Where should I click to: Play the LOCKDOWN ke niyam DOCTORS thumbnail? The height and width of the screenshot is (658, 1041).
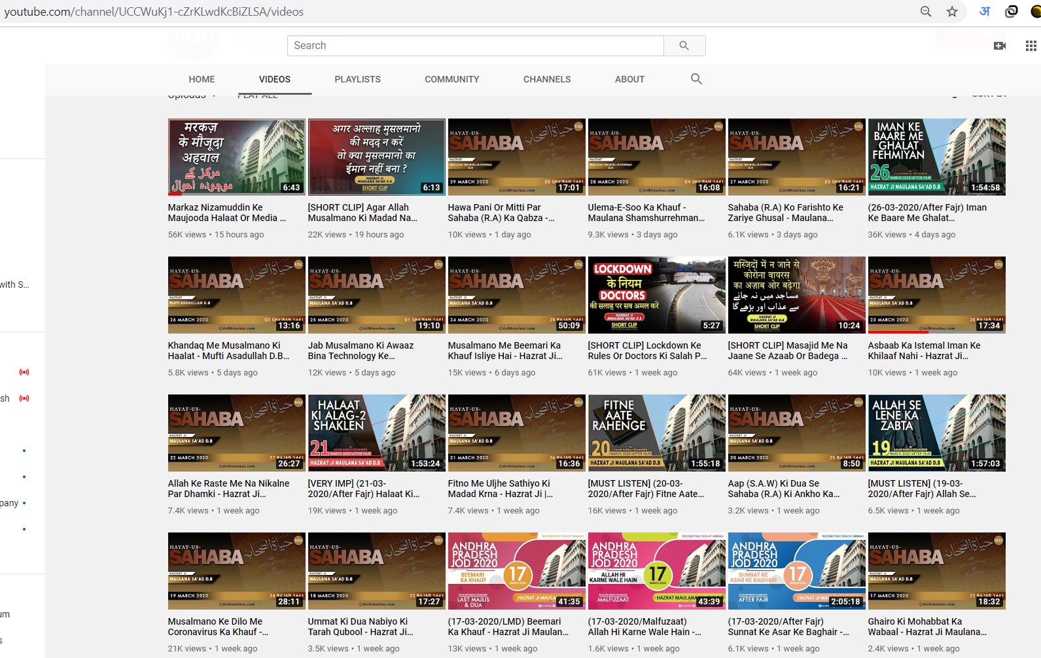point(656,295)
